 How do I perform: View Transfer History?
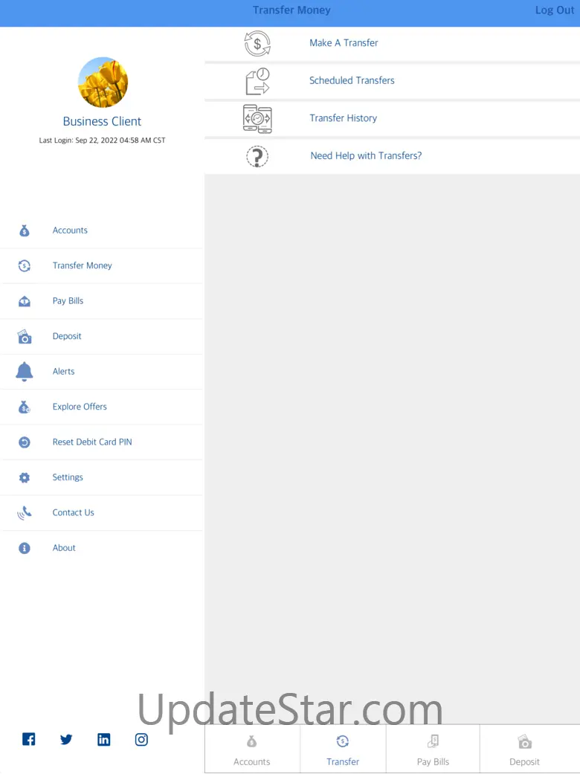[x=393, y=119]
